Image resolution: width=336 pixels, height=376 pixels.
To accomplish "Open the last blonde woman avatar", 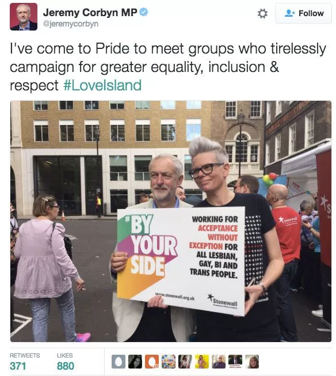I will pyautogui.click(x=252, y=362).
